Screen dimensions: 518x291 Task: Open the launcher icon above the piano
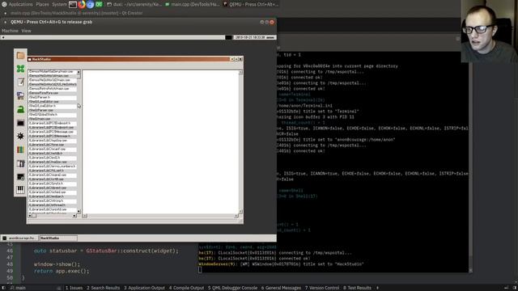[20, 177]
